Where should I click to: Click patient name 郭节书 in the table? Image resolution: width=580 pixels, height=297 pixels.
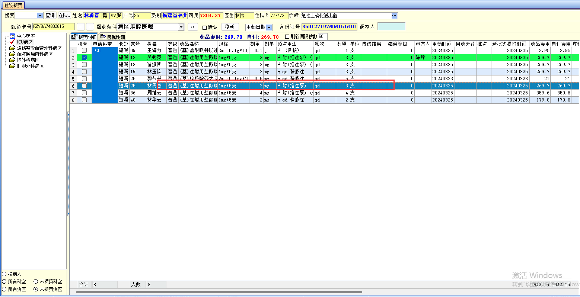coord(154,78)
